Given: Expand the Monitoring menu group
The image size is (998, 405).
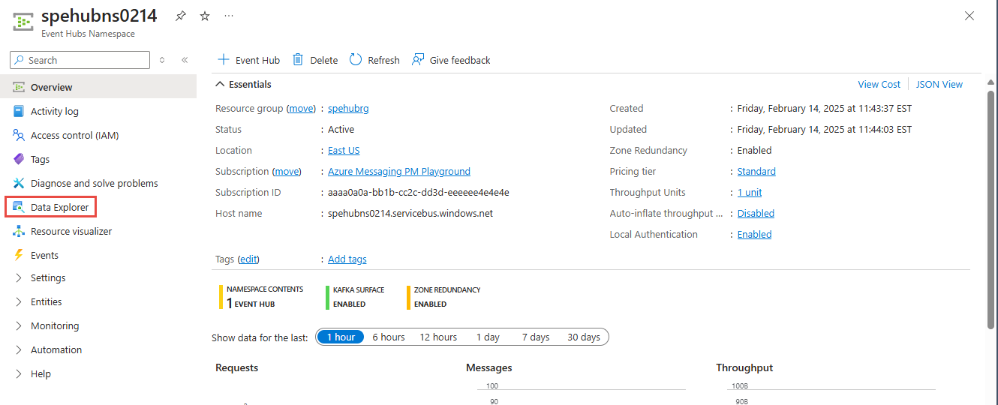Looking at the screenshot, I should (20, 325).
